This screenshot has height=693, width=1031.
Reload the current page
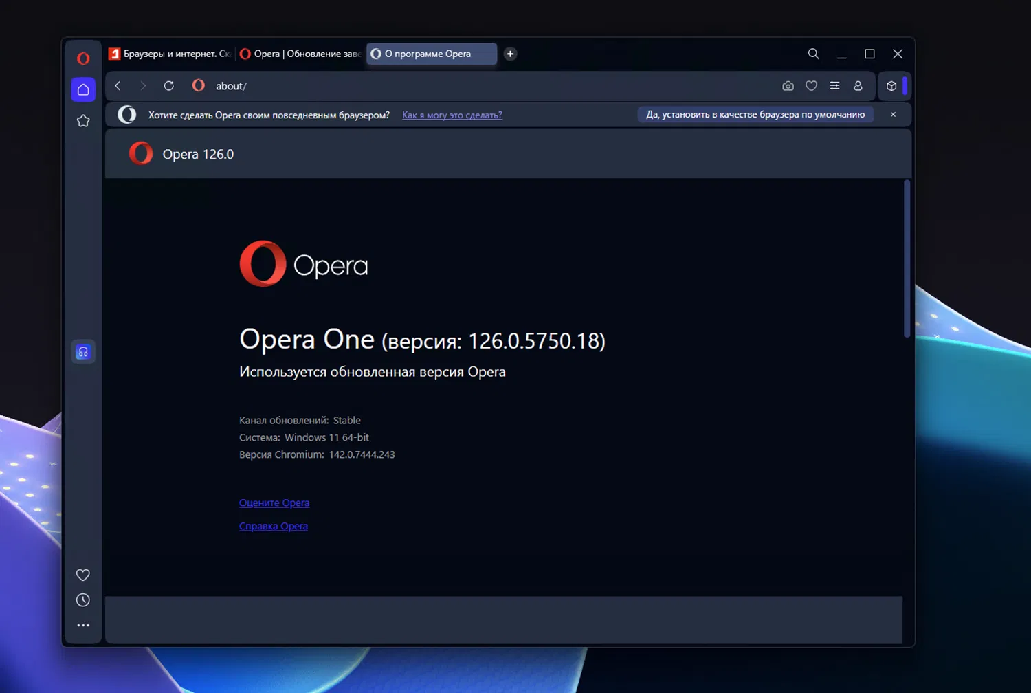168,86
